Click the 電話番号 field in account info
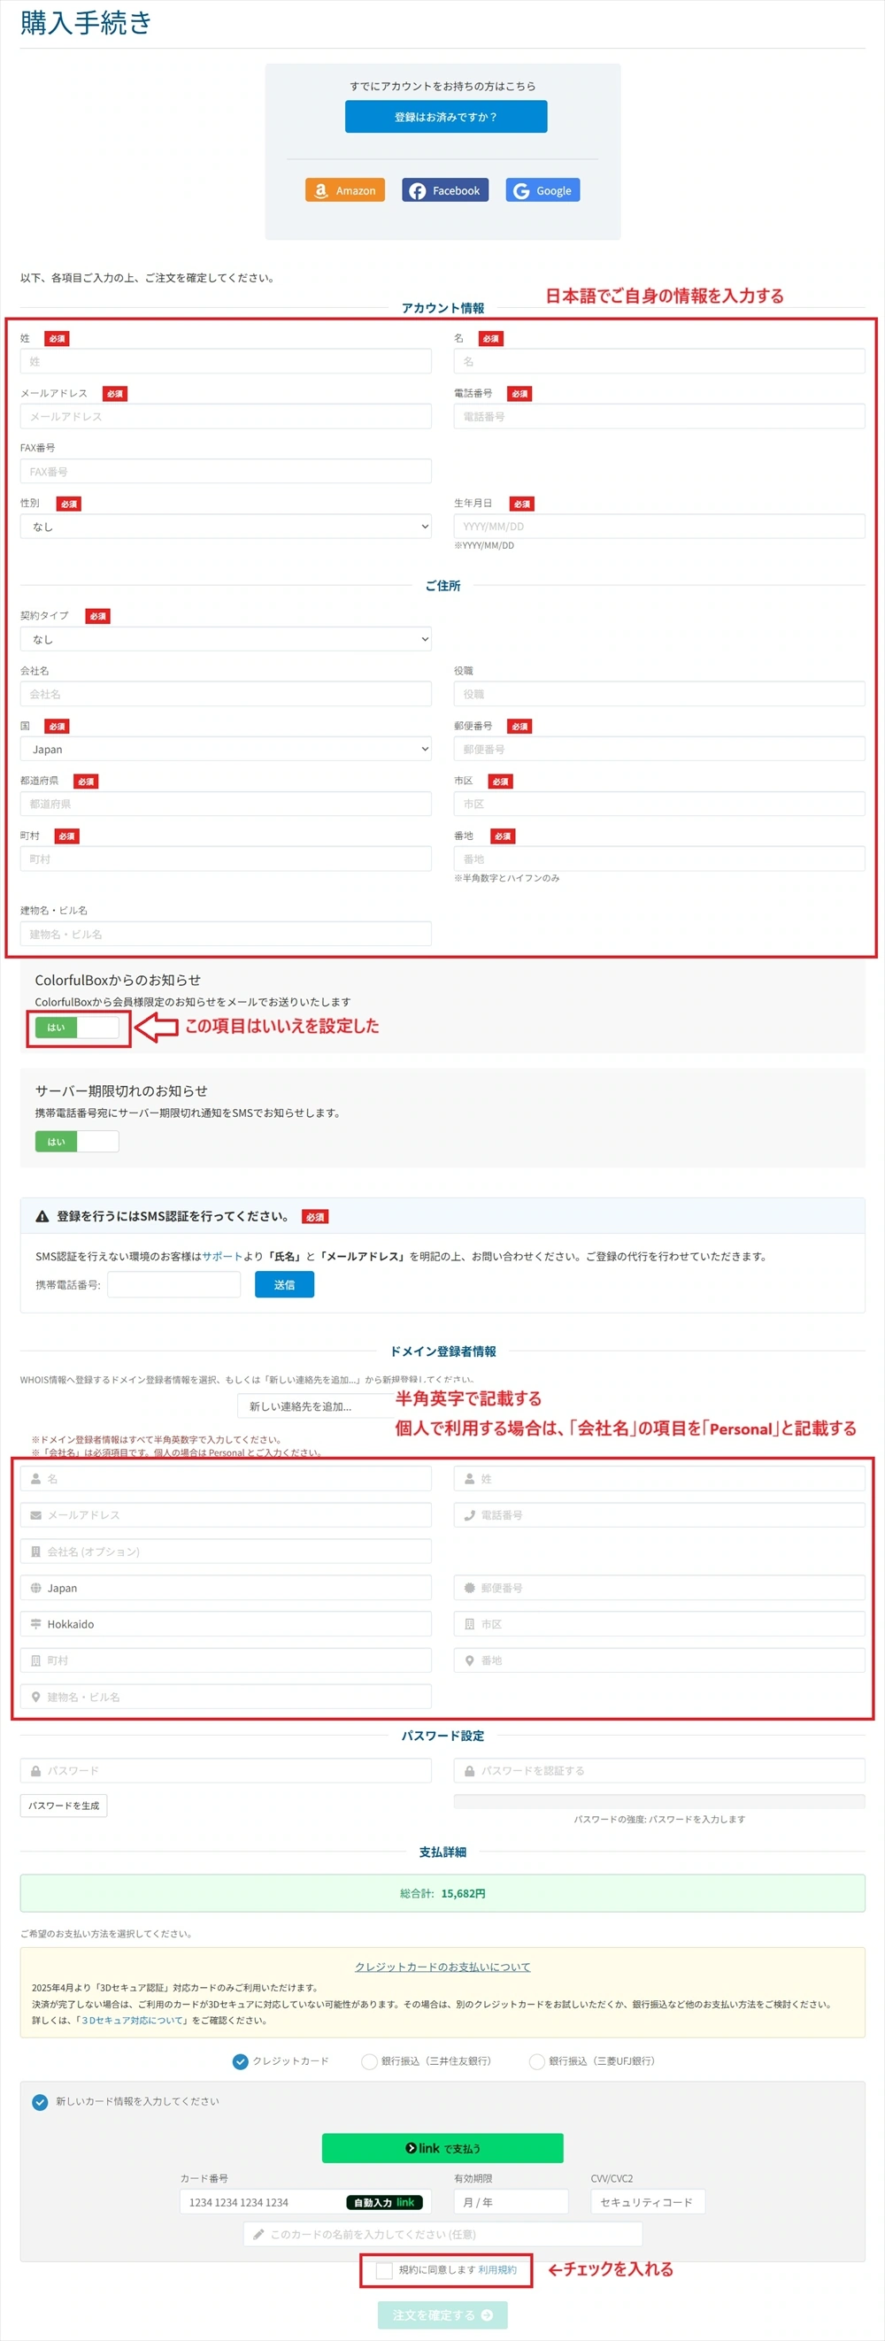The height and width of the screenshot is (2341, 885). coord(658,416)
